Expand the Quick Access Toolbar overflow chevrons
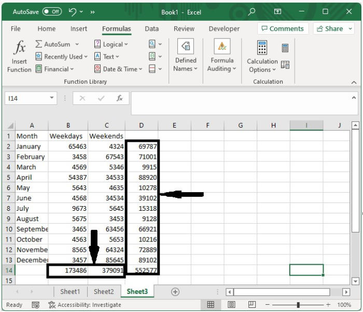The height and width of the screenshot is (312, 363). (93, 12)
